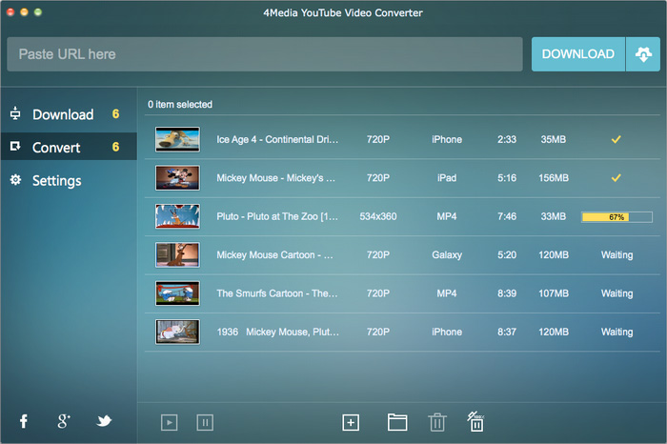Open the Google Plus share icon
The height and width of the screenshot is (444, 667).
tap(64, 421)
